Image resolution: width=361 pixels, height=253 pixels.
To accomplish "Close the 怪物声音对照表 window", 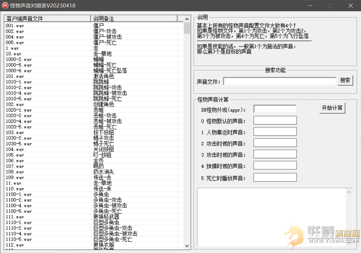I will point(351,5).
